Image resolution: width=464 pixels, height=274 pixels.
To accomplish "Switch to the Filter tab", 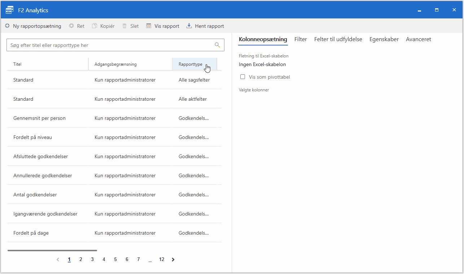I will click(x=301, y=39).
